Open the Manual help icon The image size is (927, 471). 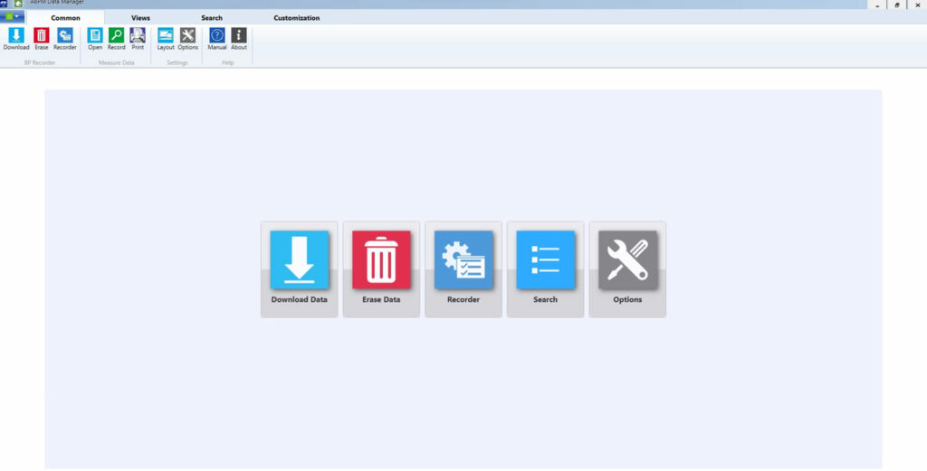(217, 37)
